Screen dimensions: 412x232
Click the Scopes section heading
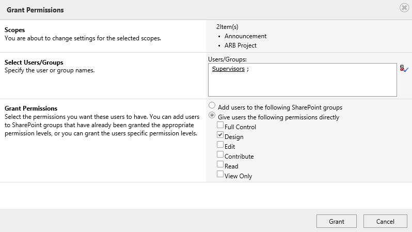coord(14,30)
